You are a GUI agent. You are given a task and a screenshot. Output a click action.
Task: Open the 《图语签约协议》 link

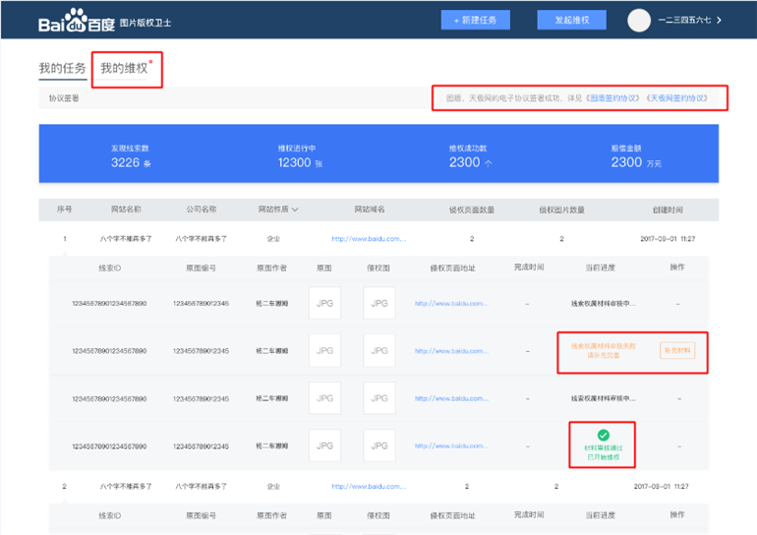click(x=613, y=98)
